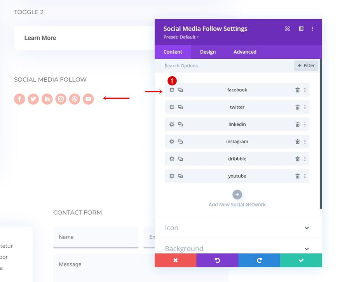Redo the change in modal footer
This screenshot has width=342, height=282.
[259, 260]
